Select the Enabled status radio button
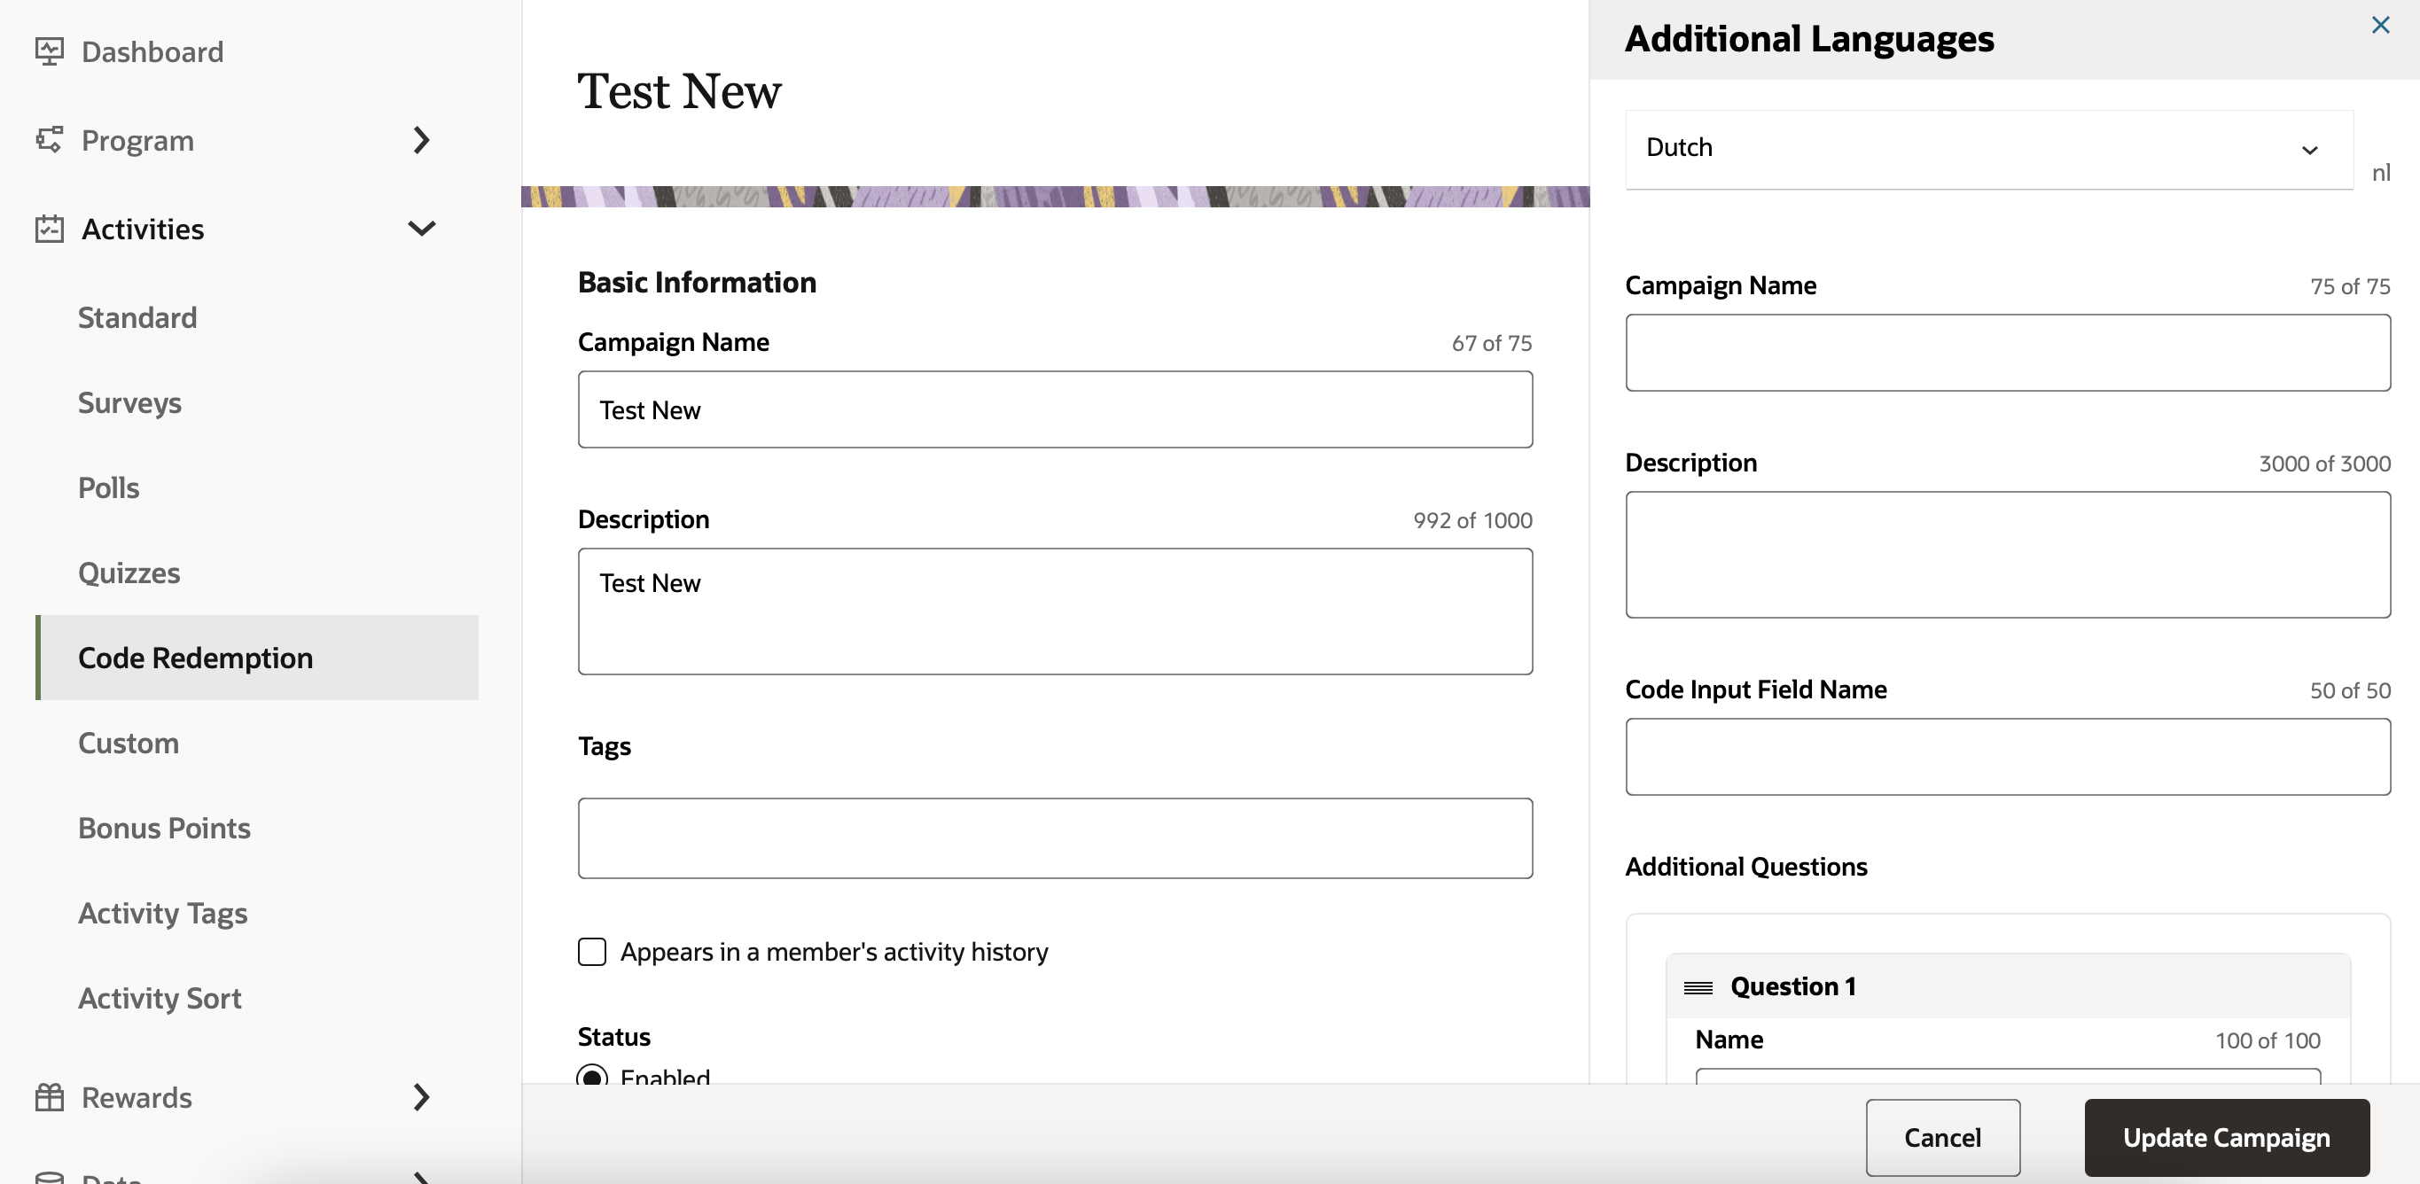 592,1076
